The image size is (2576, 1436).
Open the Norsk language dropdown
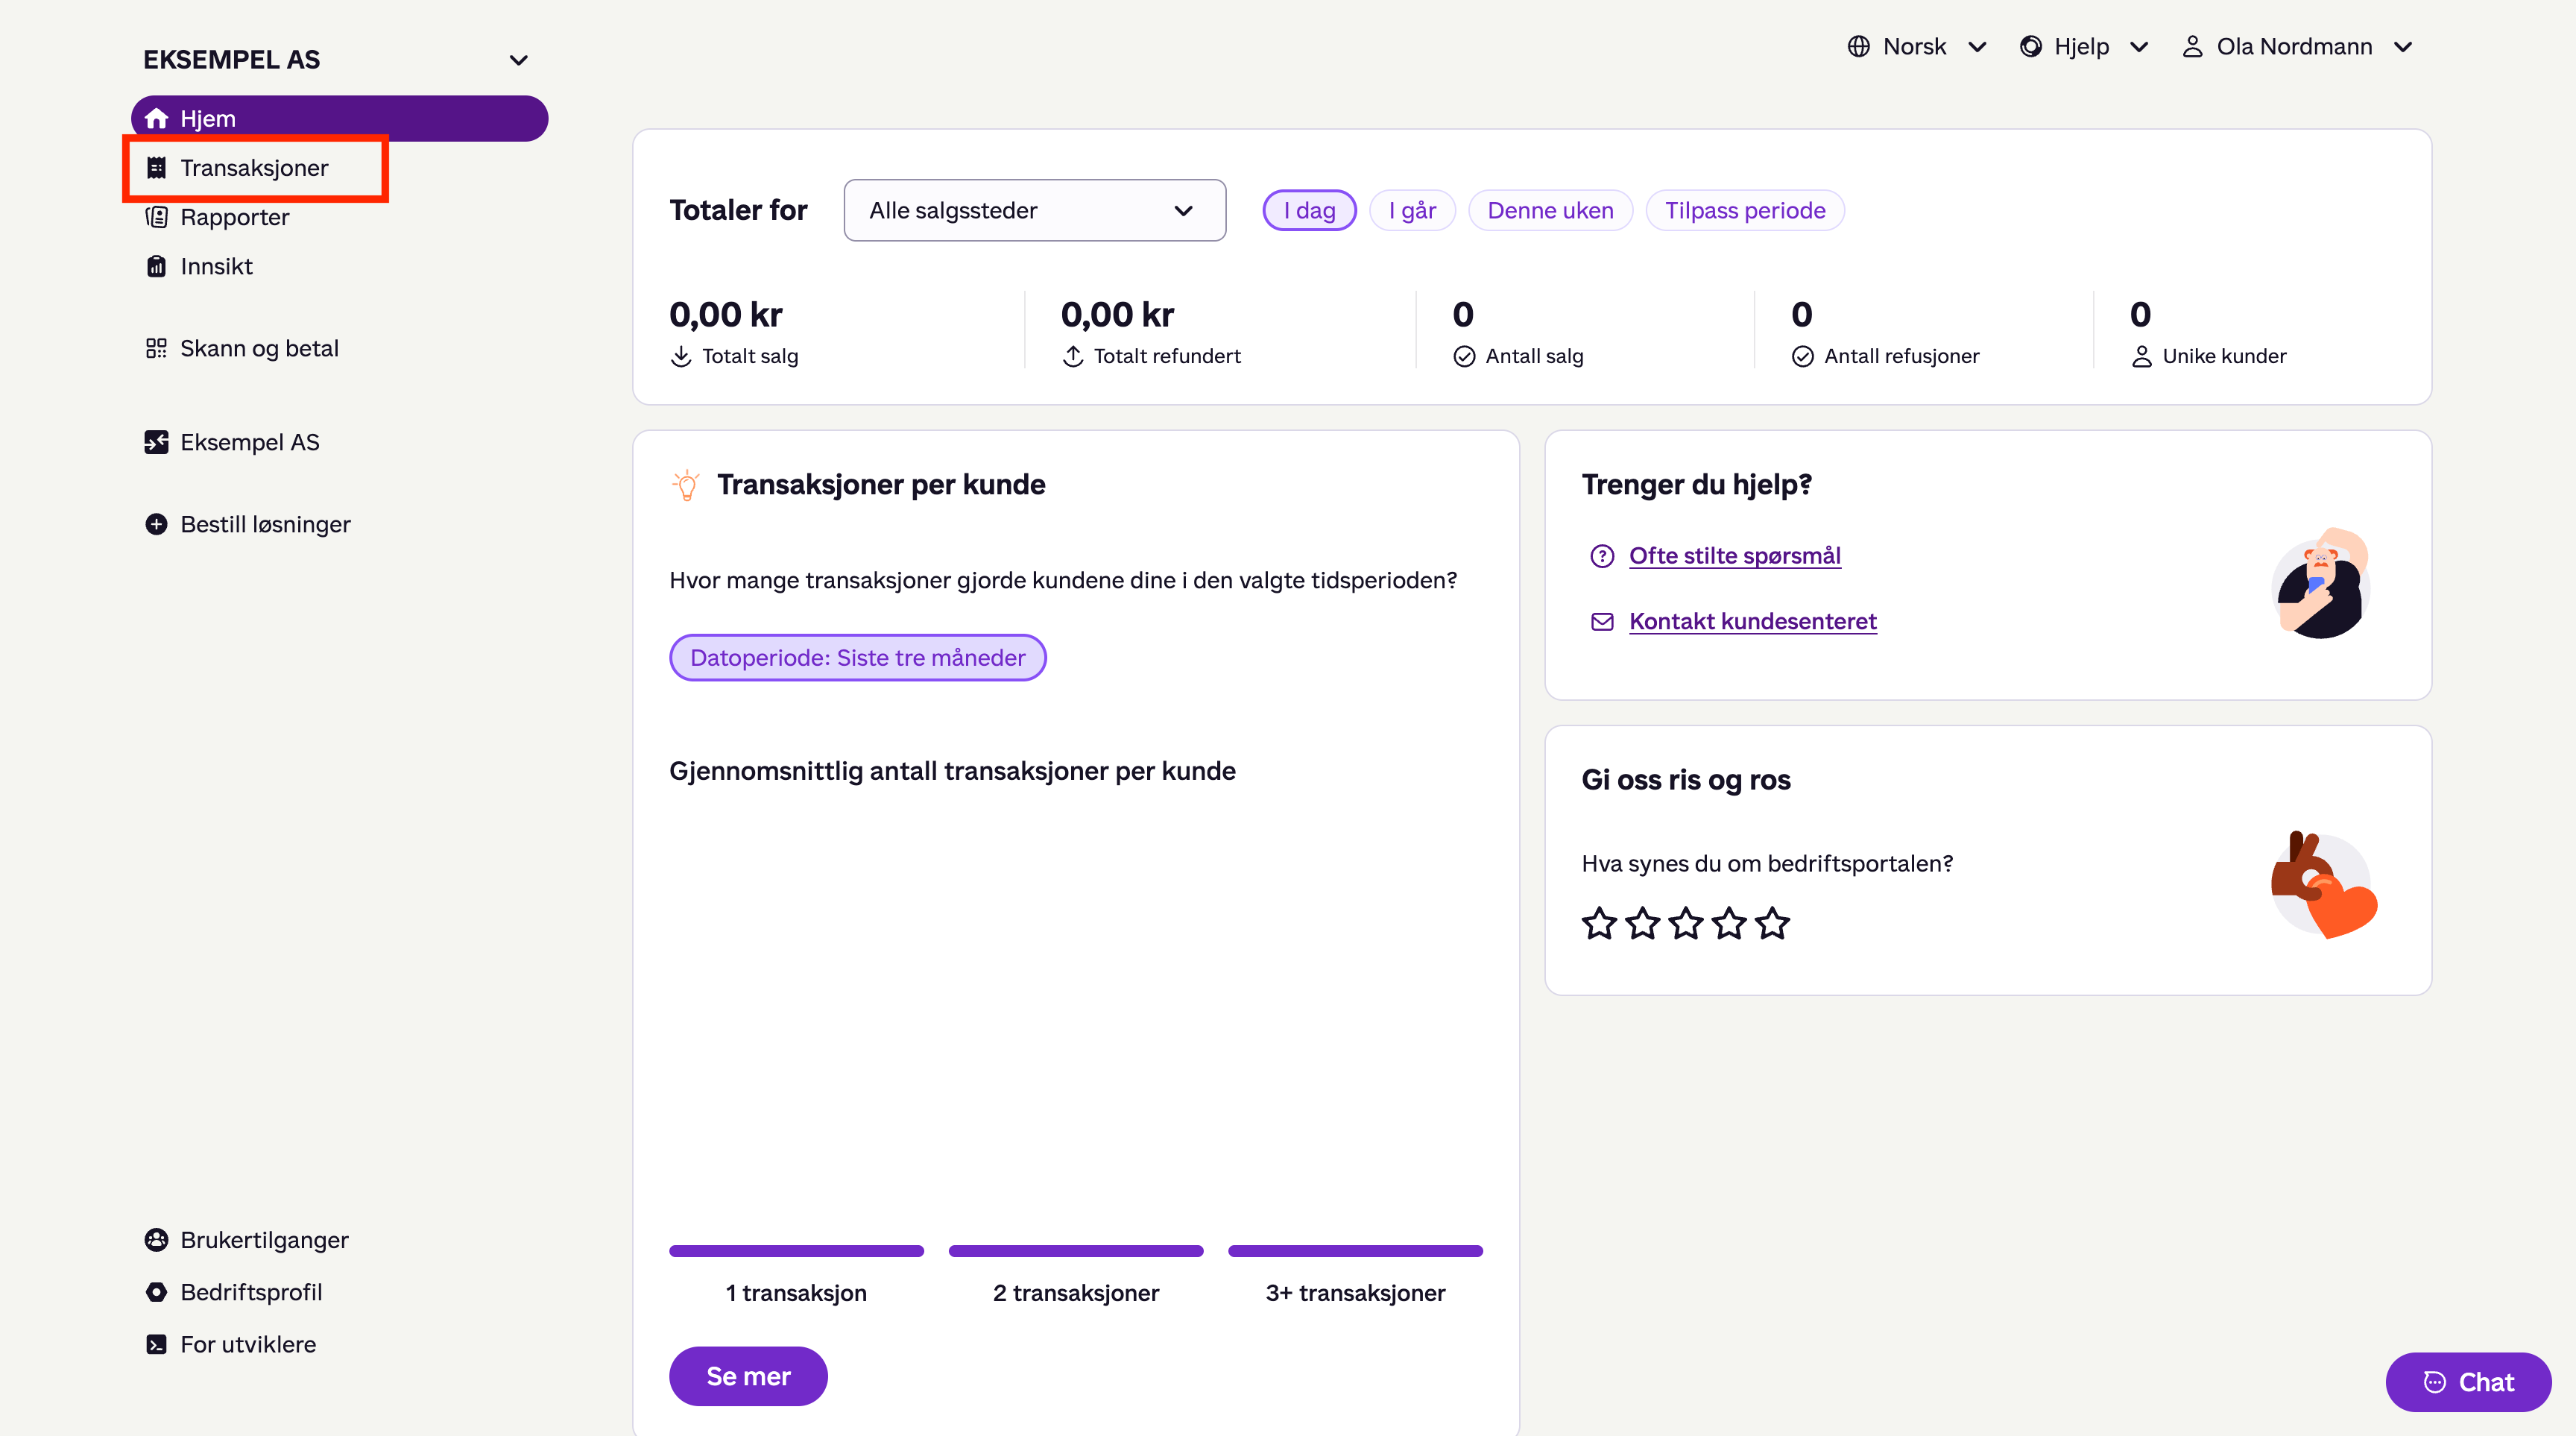1916,47
